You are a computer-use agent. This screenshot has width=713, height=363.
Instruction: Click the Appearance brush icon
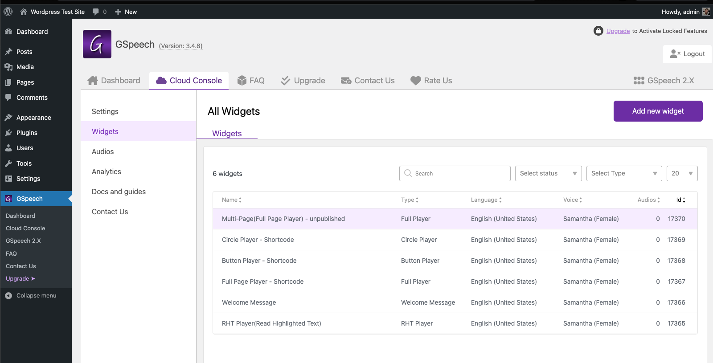(x=8, y=118)
